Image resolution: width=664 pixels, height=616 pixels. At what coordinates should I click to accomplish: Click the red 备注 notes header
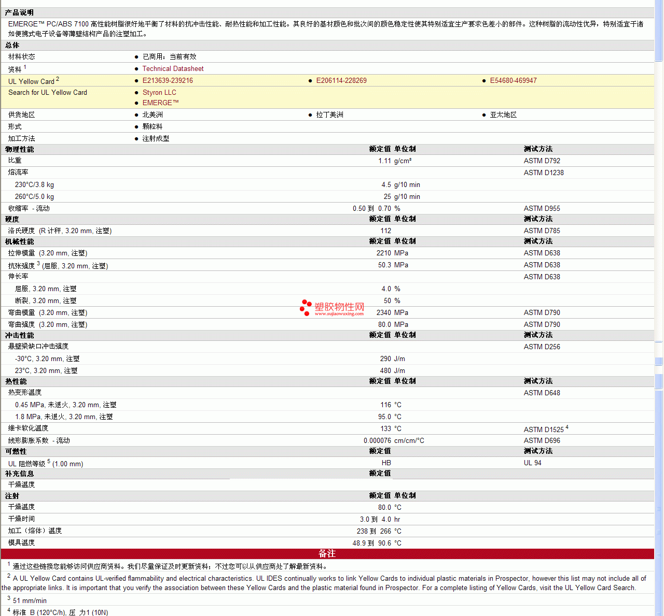coord(327,554)
